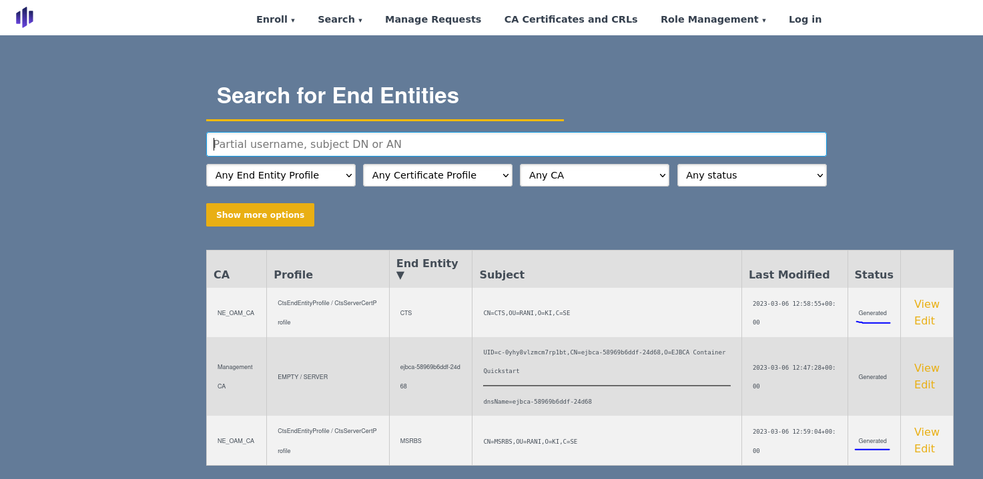Image resolution: width=983 pixels, height=479 pixels.
Task: View the ejbca-58969b6ddf-24d68 end entity
Action: (926, 368)
